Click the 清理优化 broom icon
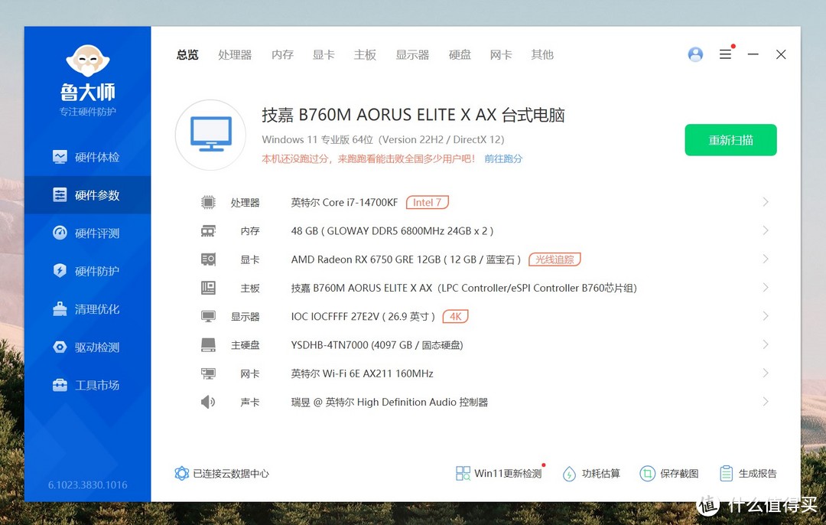This screenshot has width=826, height=525. [x=60, y=308]
